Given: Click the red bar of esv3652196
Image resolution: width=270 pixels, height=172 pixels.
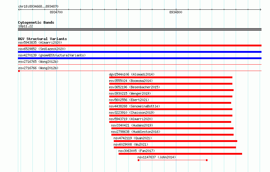Looking at the screenshot, I should tap(171, 90).
